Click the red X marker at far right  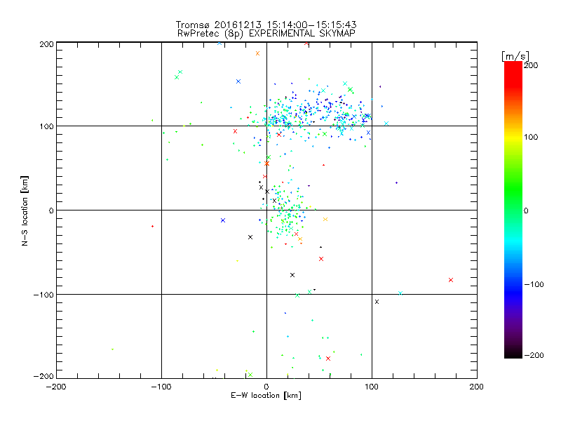tap(451, 280)
